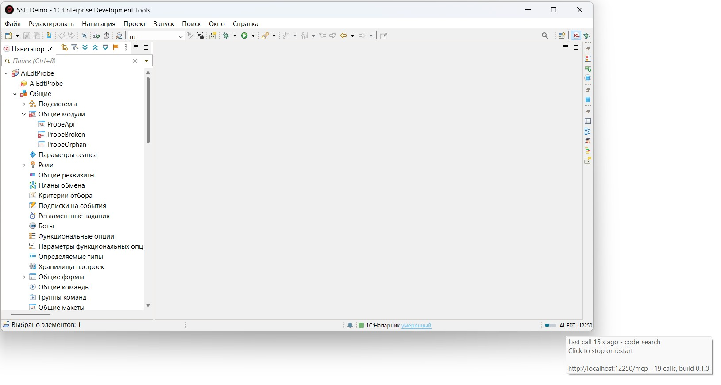Open the graduate-cap view in right trim
The image size is (721, 385).
tap(588, 141)
